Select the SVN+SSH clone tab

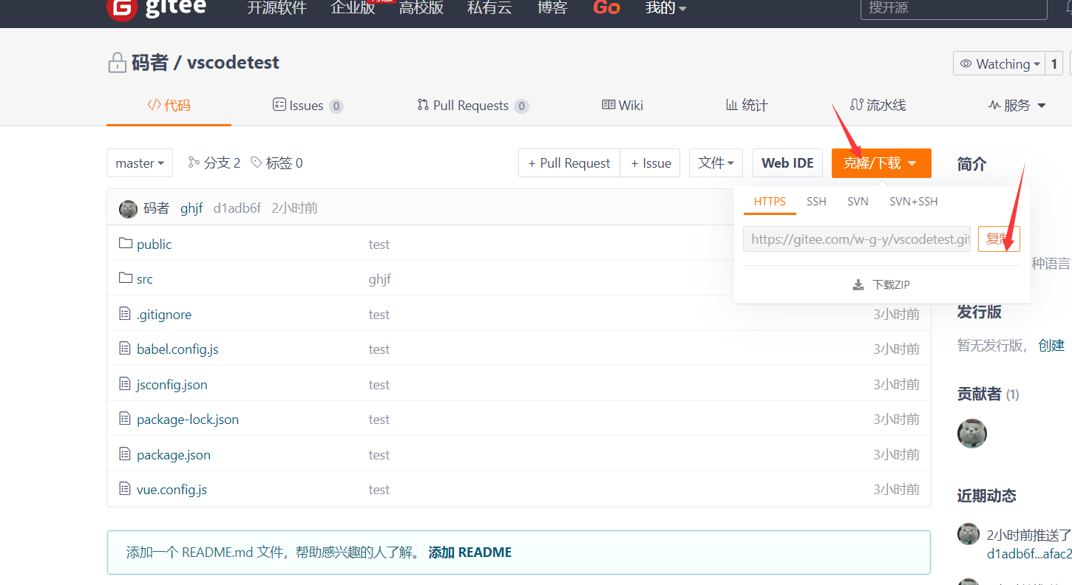(913, 201)
